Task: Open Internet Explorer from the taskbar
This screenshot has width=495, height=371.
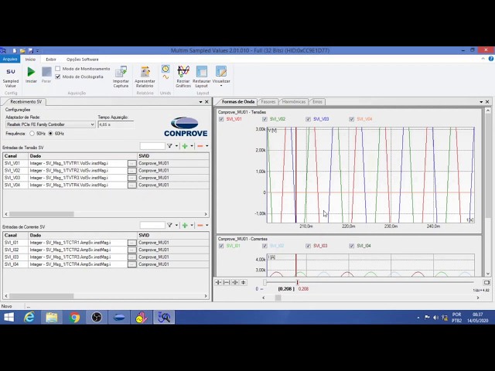Action: 29,317
